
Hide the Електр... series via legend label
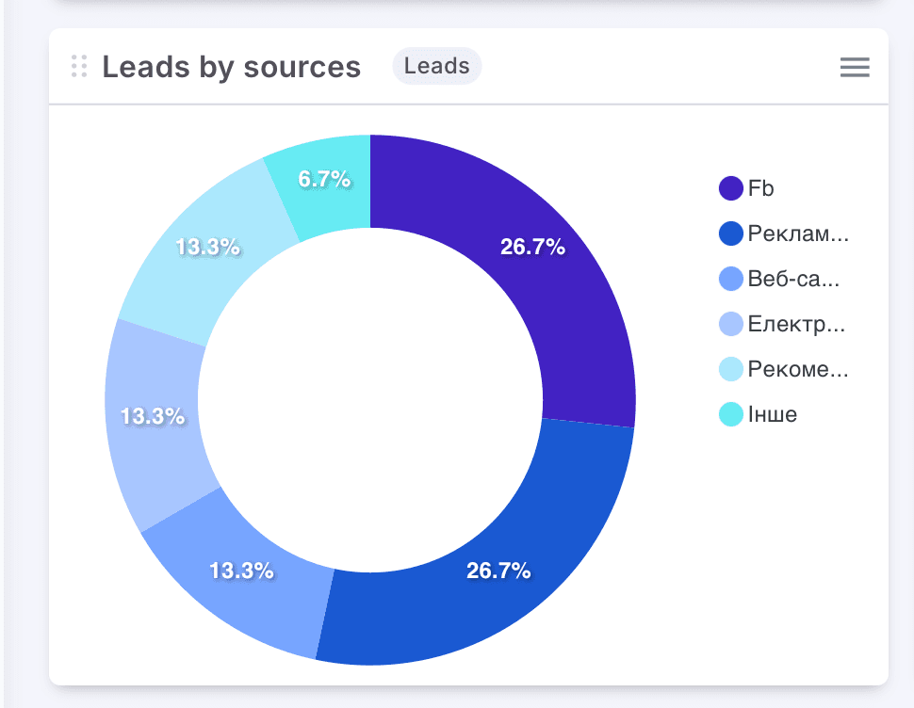click(796, 324)
